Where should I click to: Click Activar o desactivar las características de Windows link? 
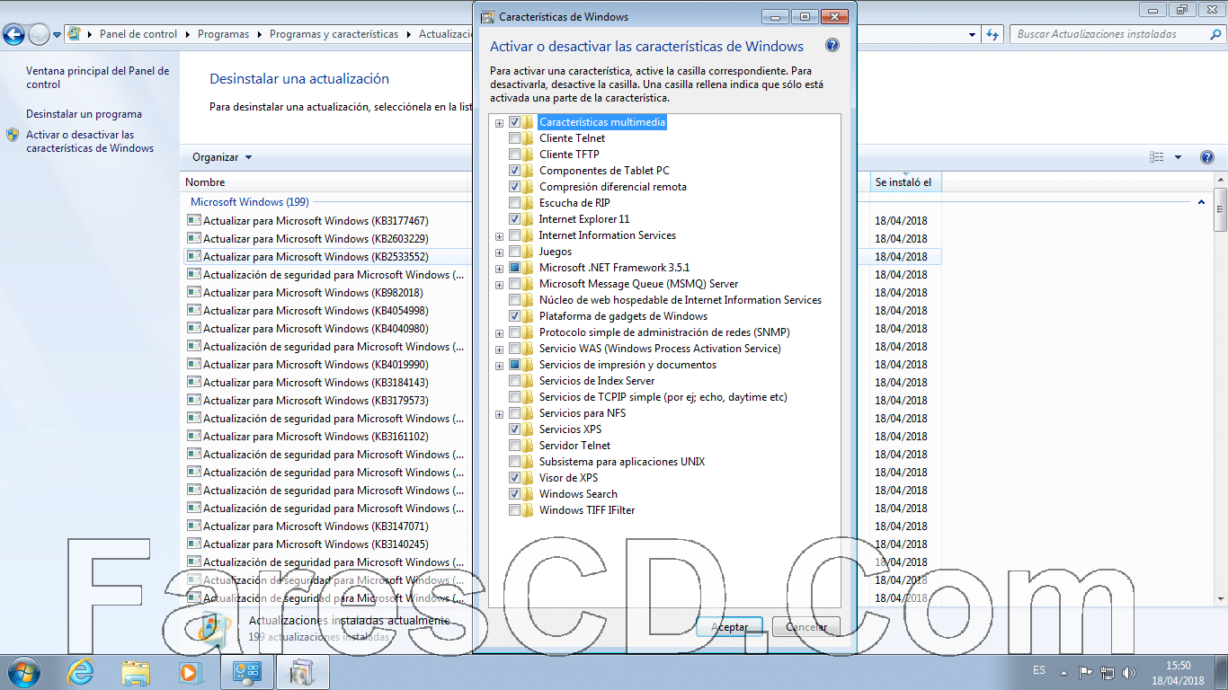(x=90, y=142)
